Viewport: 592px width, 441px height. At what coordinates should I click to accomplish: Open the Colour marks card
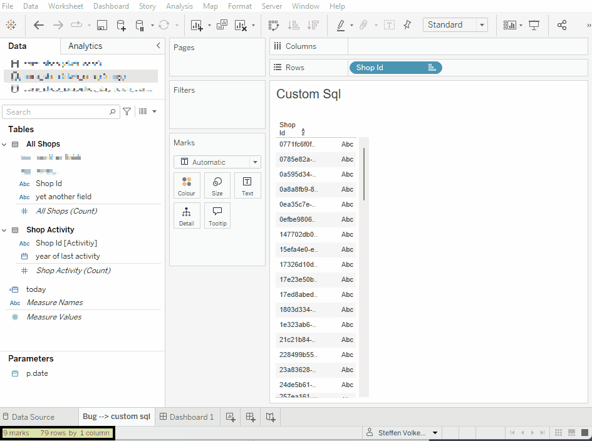[x=187, y=185]
